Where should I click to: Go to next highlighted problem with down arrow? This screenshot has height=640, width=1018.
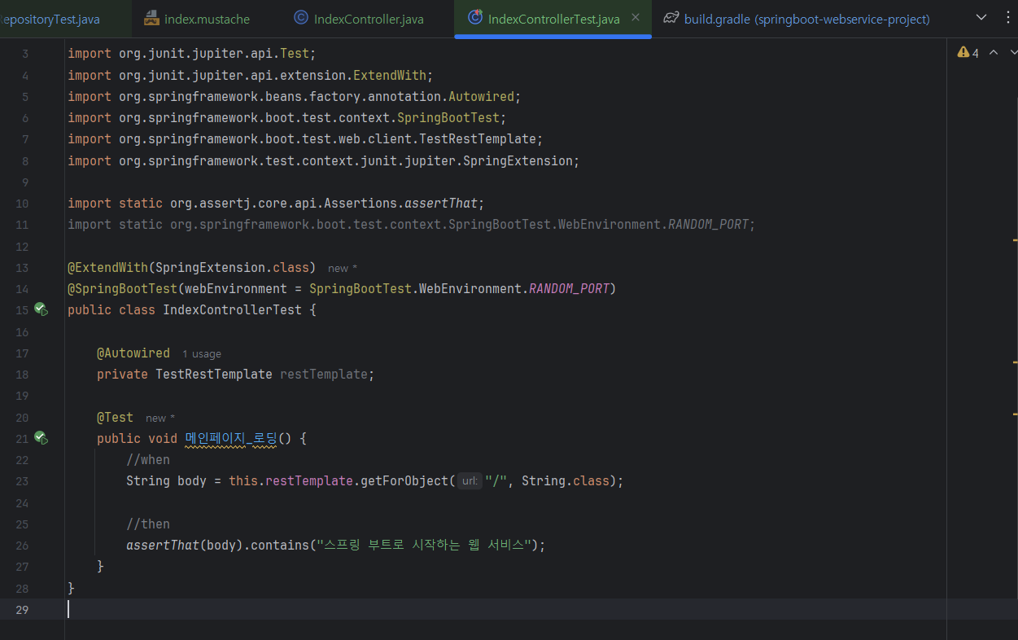coord(1012,52)
